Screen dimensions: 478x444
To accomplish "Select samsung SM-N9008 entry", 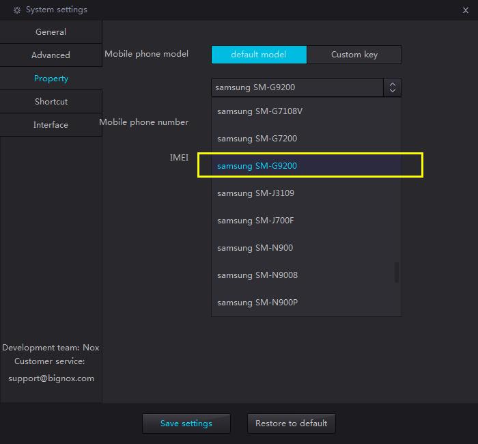I will click(x=307, y=275).
